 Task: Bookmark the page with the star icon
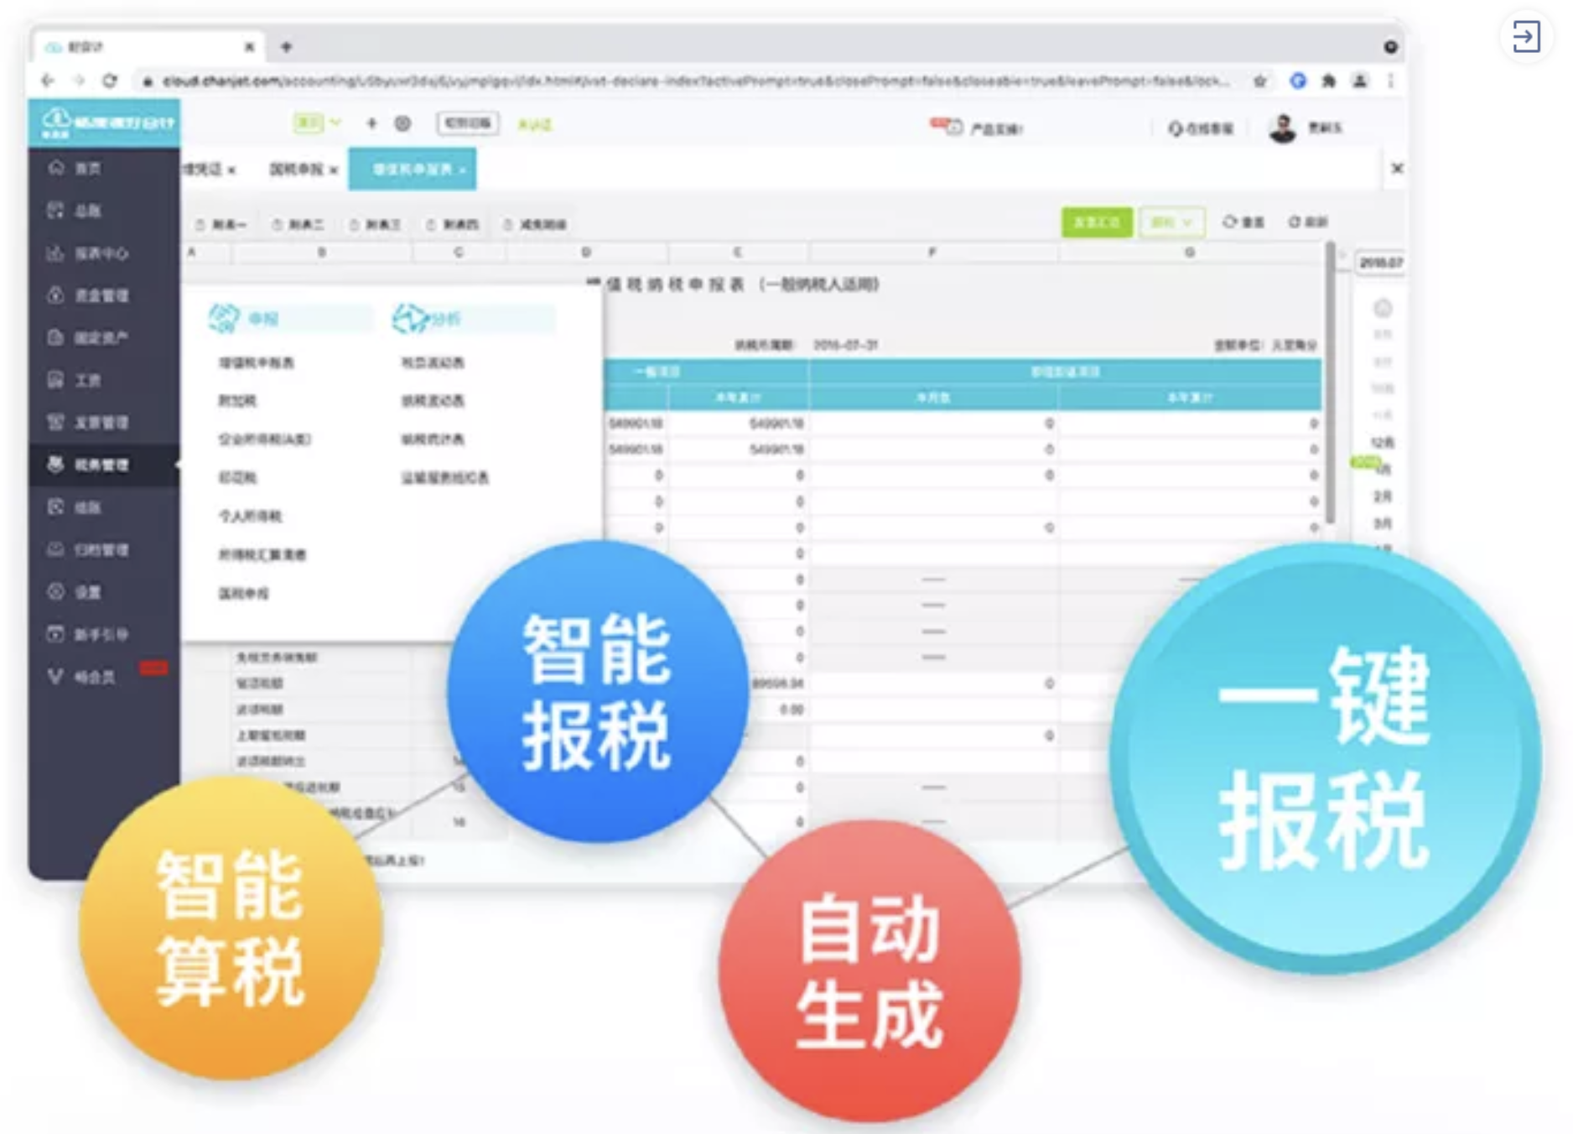pos(1259,81)
